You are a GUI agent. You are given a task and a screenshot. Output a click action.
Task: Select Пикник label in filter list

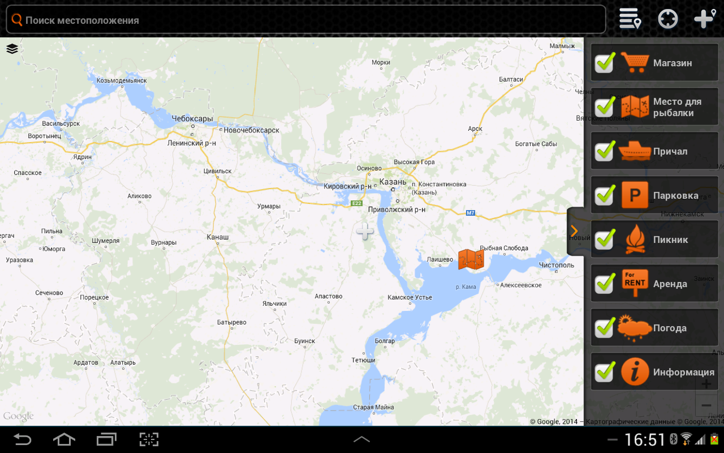click(671, 240)
